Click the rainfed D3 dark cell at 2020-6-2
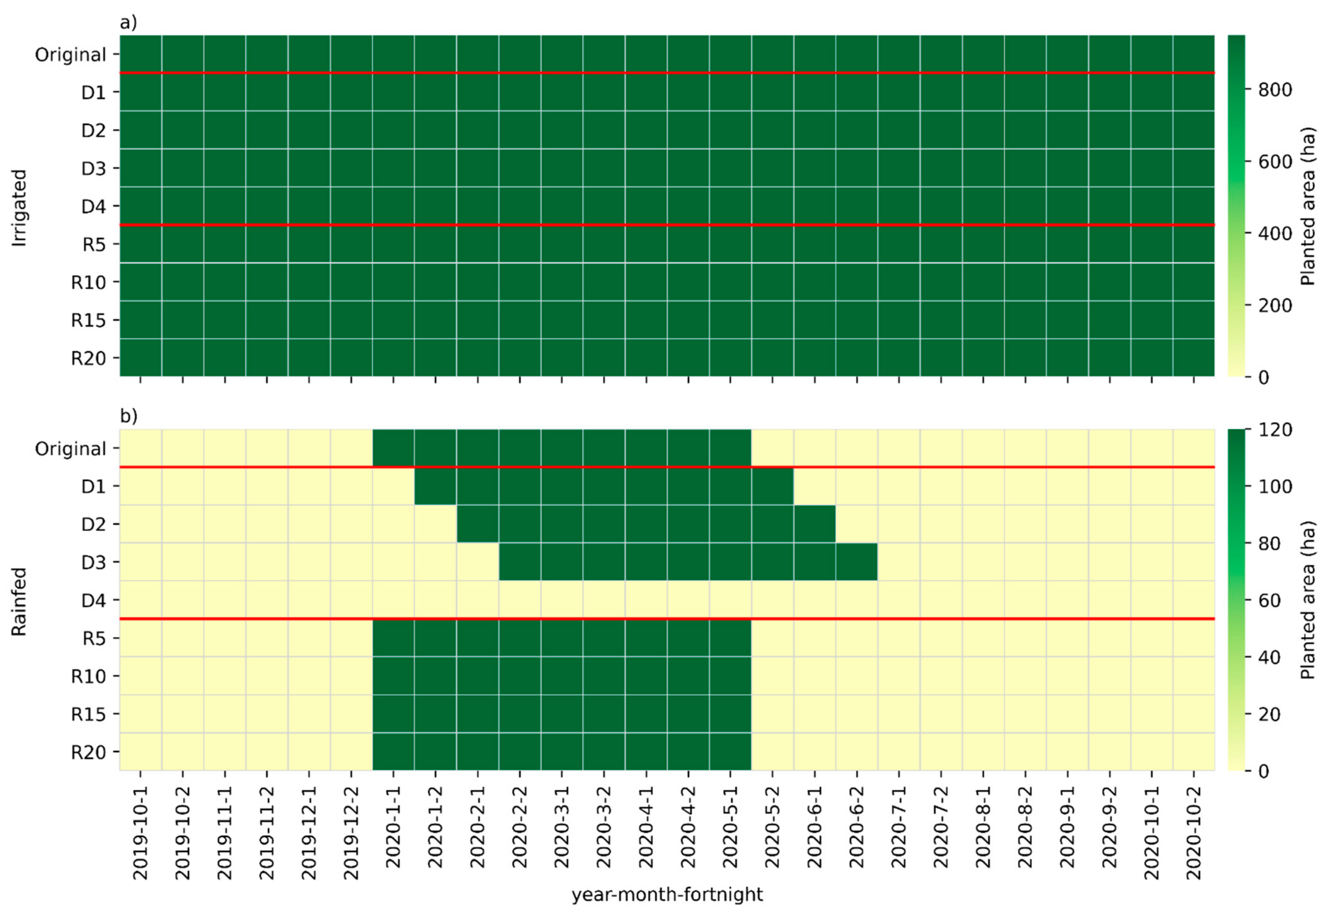 click(x=857, y=561)
